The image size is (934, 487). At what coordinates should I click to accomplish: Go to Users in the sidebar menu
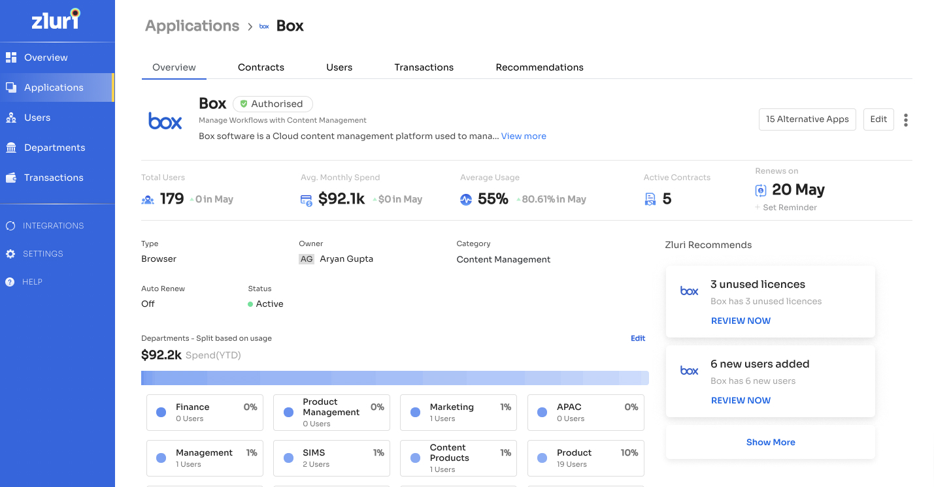(x=58, y=118)
